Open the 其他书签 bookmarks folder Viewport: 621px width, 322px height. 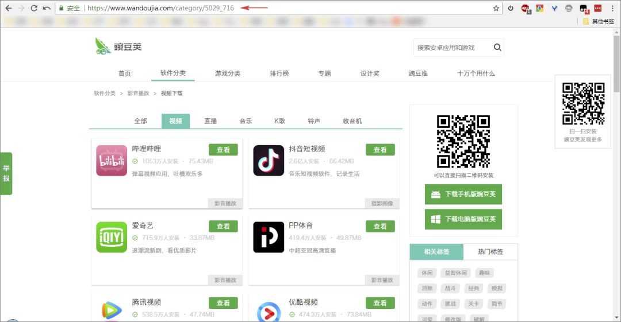coord(599,21)
